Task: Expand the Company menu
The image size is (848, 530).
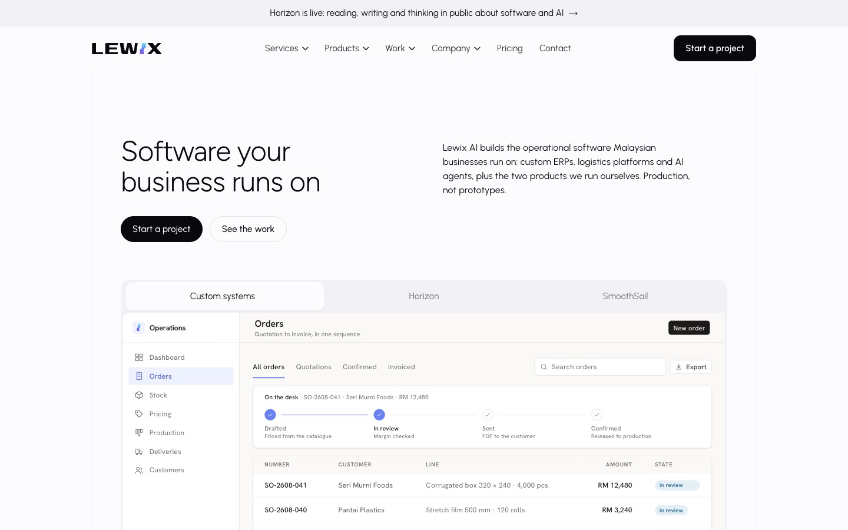Action: [456, 48]
